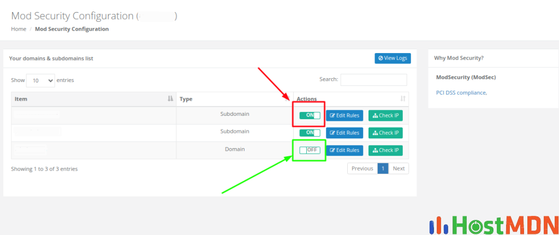The image size is (559, 235).
Task: Sort table by the Item column icon
Action: pyautogui.click(x=170, y=99)
